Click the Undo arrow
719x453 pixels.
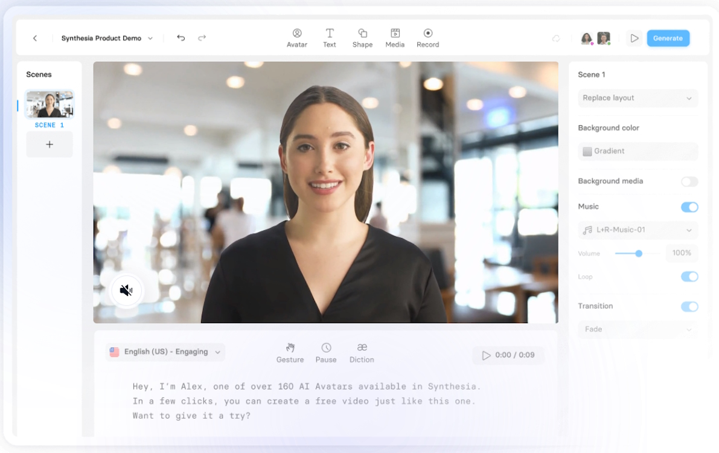[181, 37]
